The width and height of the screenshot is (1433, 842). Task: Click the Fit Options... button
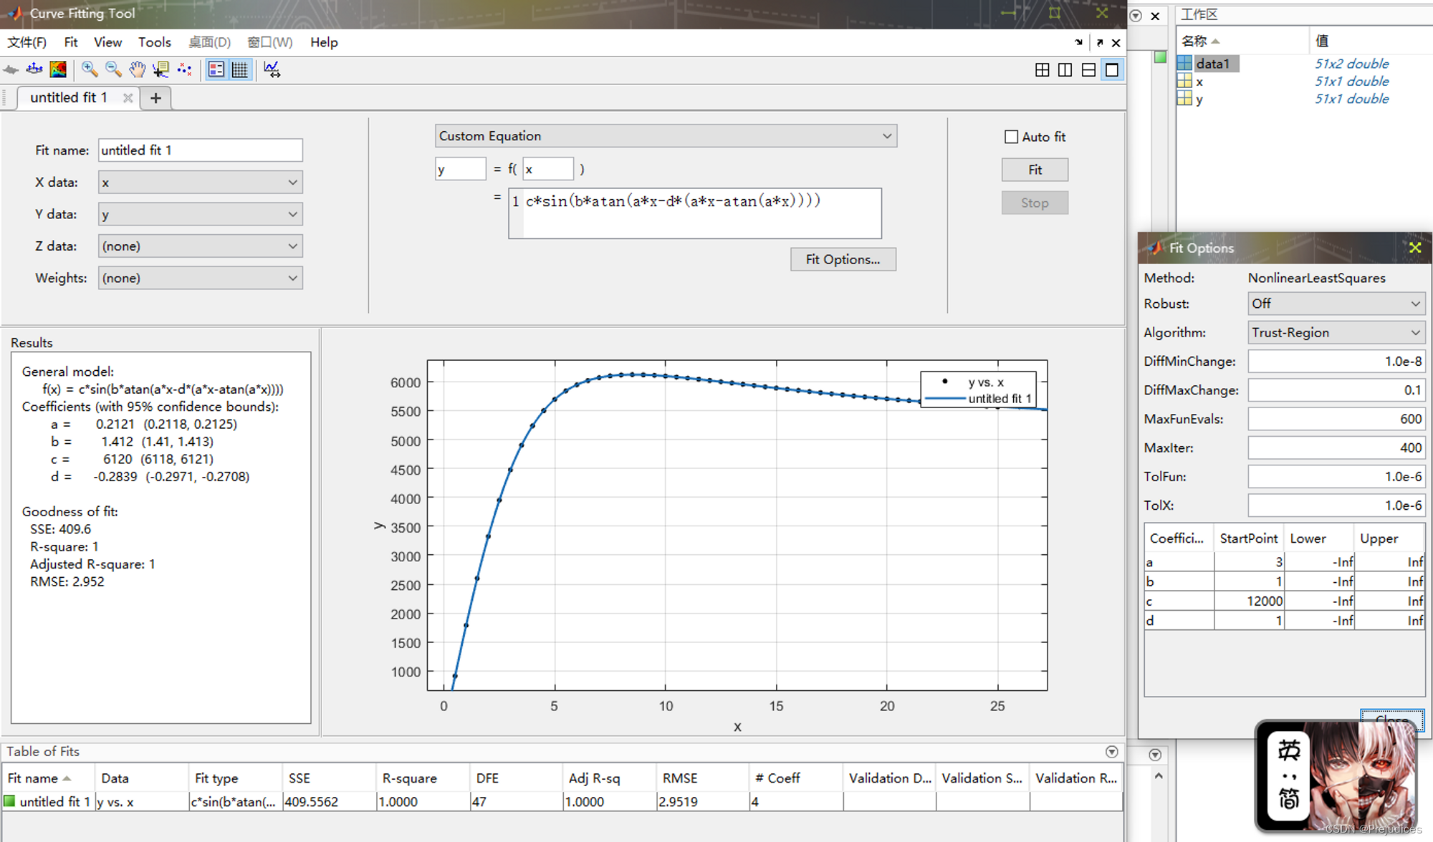(x=843, y=259)
